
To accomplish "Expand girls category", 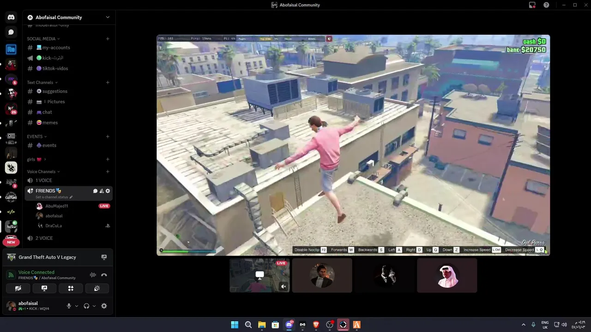I will point(36,160).
